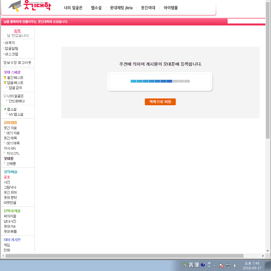The width and height of the screenshot is (271, 271).
Task: Open 답글알림 notifications link
Action: click(11, 48)
